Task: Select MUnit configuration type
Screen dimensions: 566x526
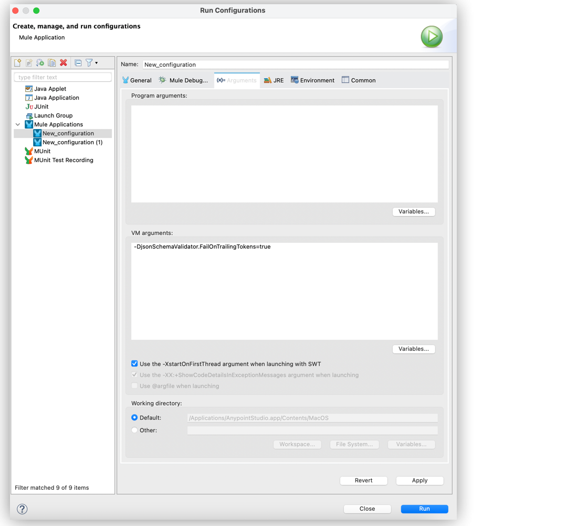Action: coord(42,151)
